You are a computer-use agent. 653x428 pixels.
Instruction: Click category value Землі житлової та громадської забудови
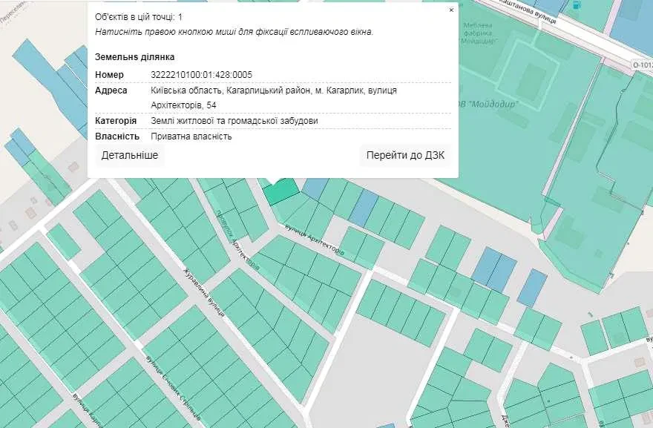point(234,121)
